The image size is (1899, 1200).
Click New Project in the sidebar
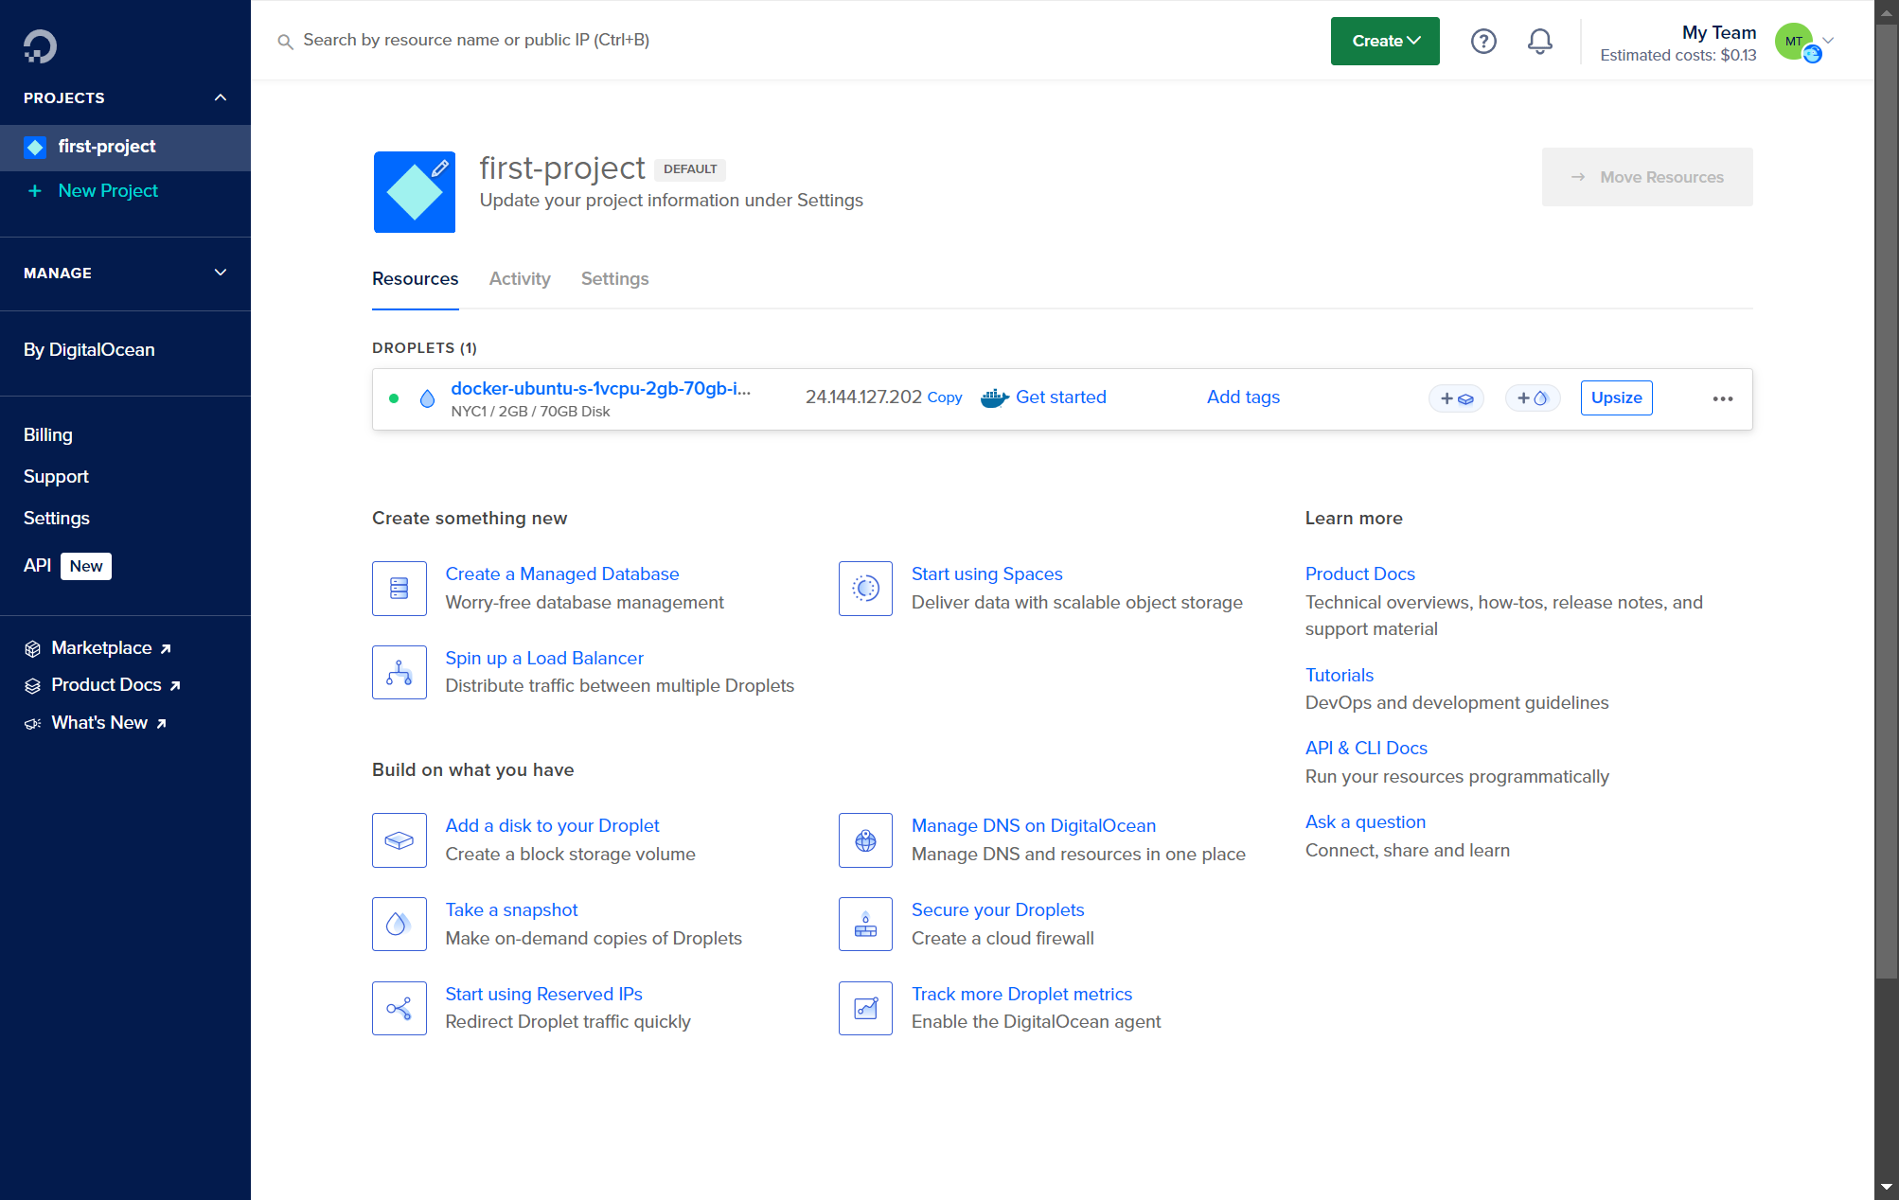(108, 190)
